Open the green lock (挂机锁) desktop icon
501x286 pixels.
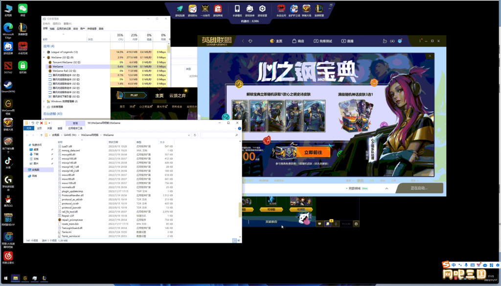23,67
